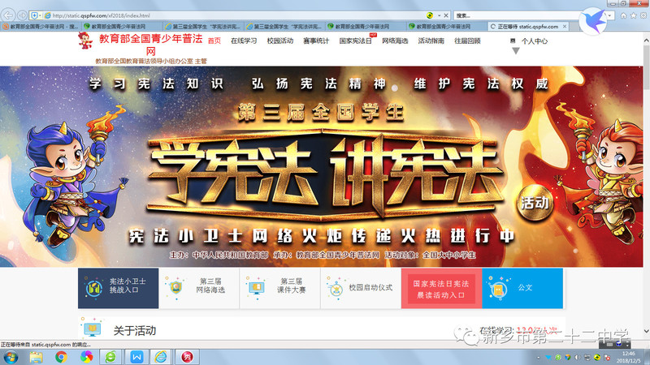Click the page scrollbar down arrow

point(646,331)
